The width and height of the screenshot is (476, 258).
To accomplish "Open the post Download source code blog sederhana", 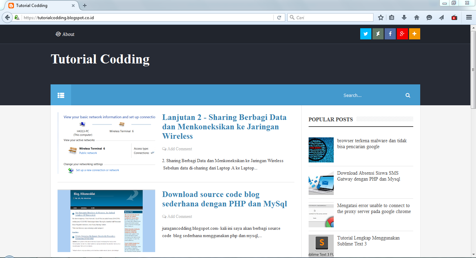I will pos(224,199).
